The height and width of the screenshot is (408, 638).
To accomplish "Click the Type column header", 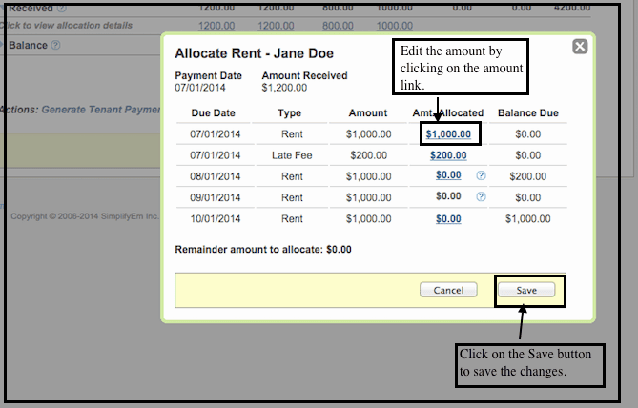I will click(x=289, y=113).
